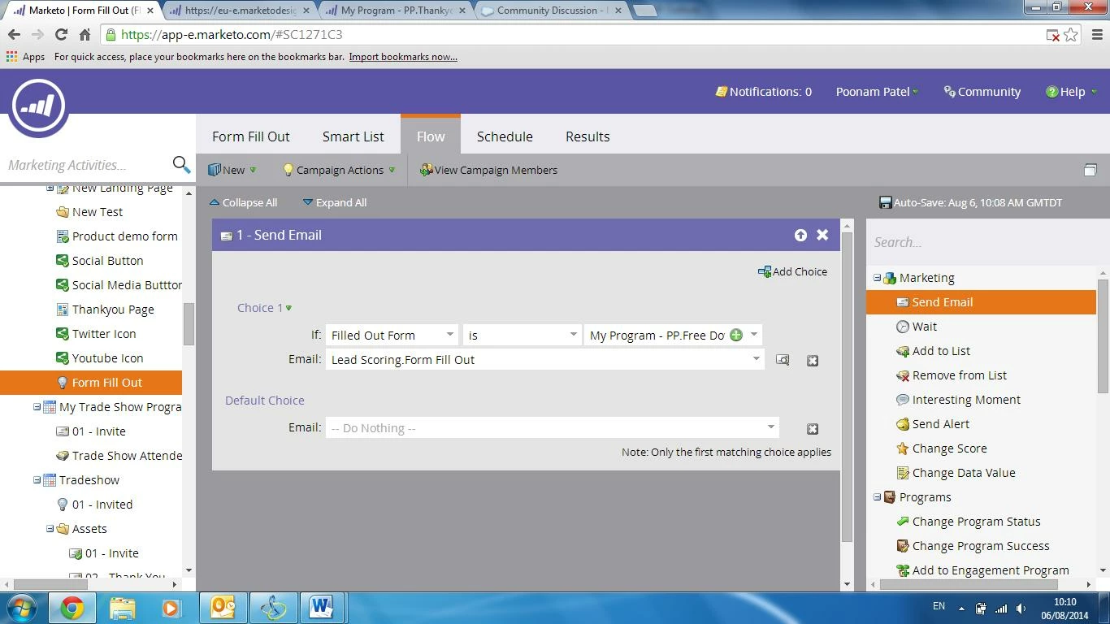Viewport: 1110px width, 624px height.
Task: Click Expand All steps
Action: pyautogui.click(x=335, y=202)
